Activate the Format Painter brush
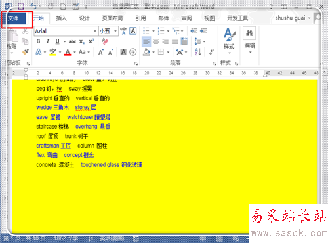Viewport: 328px width, 243px height. point(26,52)
